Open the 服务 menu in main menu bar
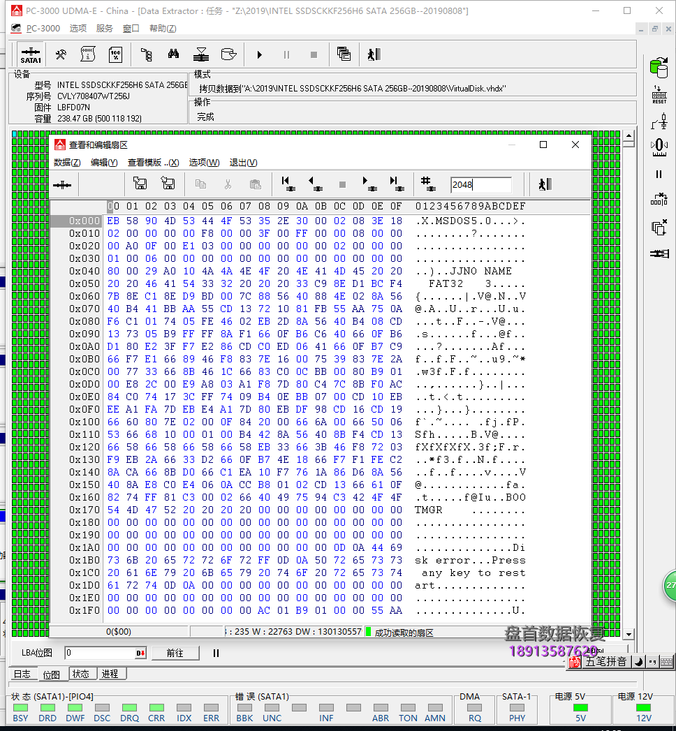The image size is (676, 731). 104,29
